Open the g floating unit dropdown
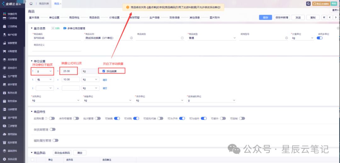340x163 pixels. (x=45, y=71)
